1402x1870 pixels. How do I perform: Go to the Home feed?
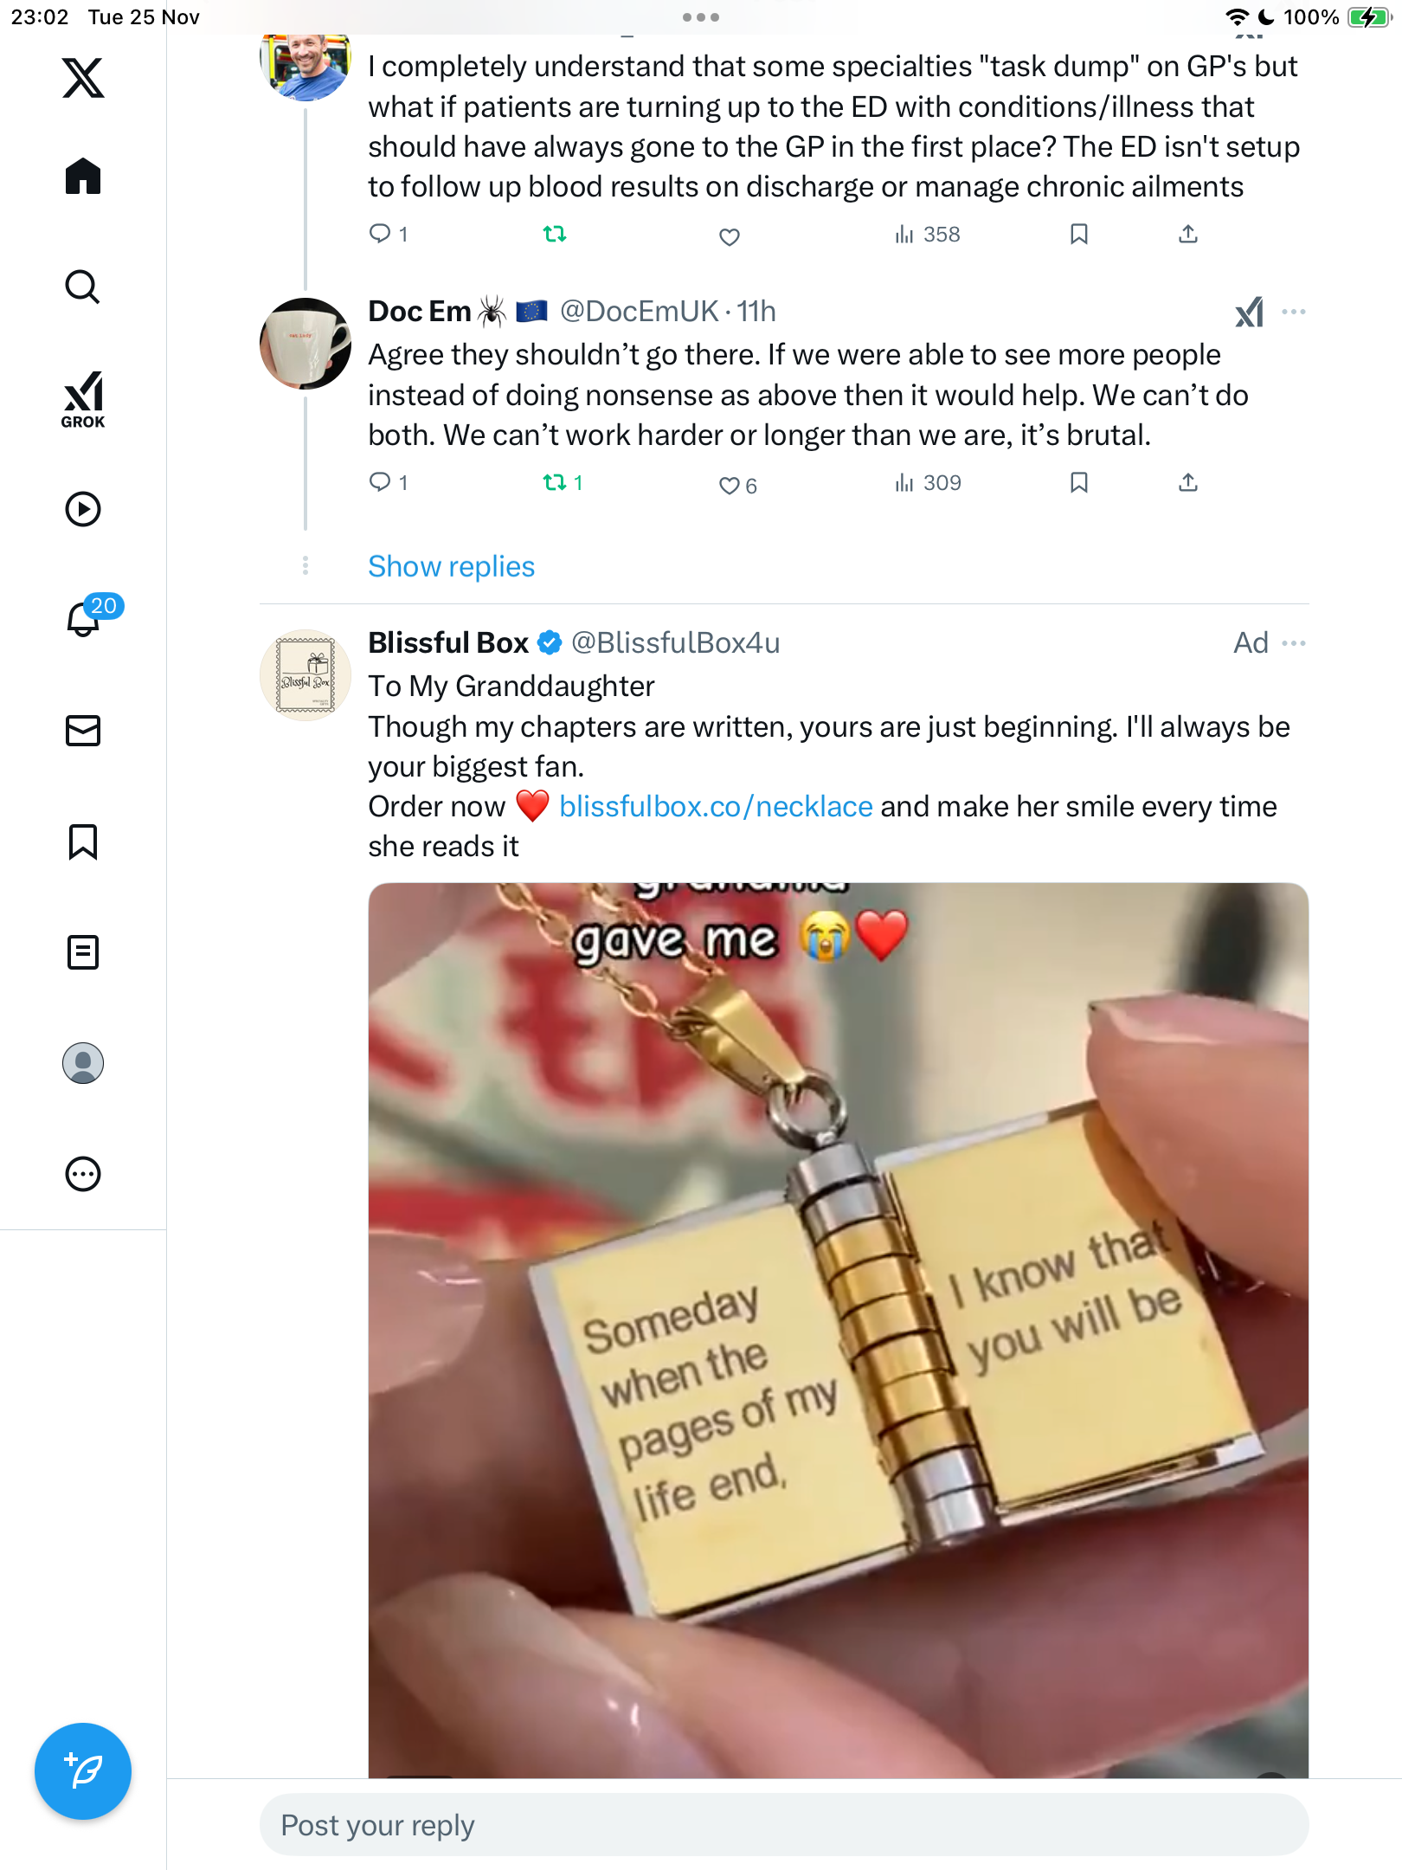tap(83, 177)
